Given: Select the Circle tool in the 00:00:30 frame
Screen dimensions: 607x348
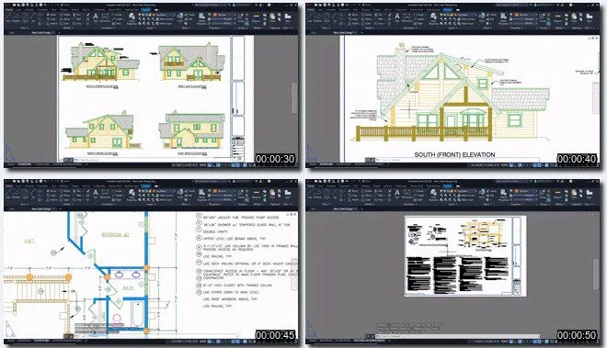Looking at the screenshot, I should point(25,17).
